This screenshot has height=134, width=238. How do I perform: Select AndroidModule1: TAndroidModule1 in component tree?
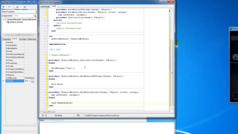(22, 19)
